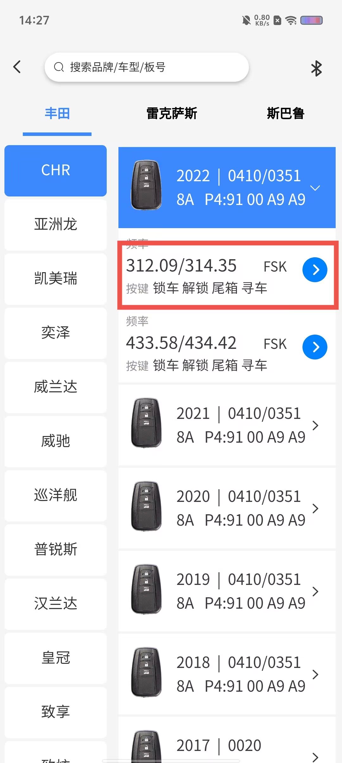Choose 亚洲龙 from the model list

pos(55,224)
